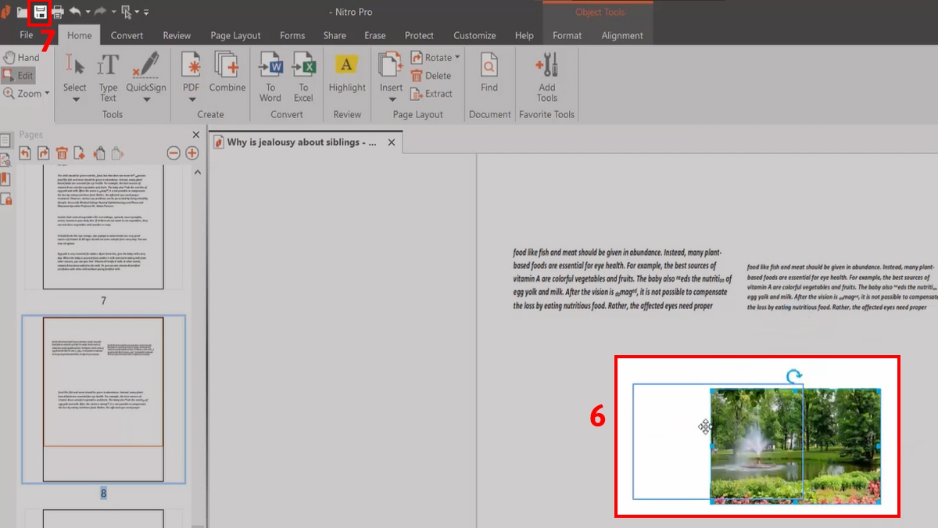Switch to the Page Layout ribbon tab

coord(235,35)
